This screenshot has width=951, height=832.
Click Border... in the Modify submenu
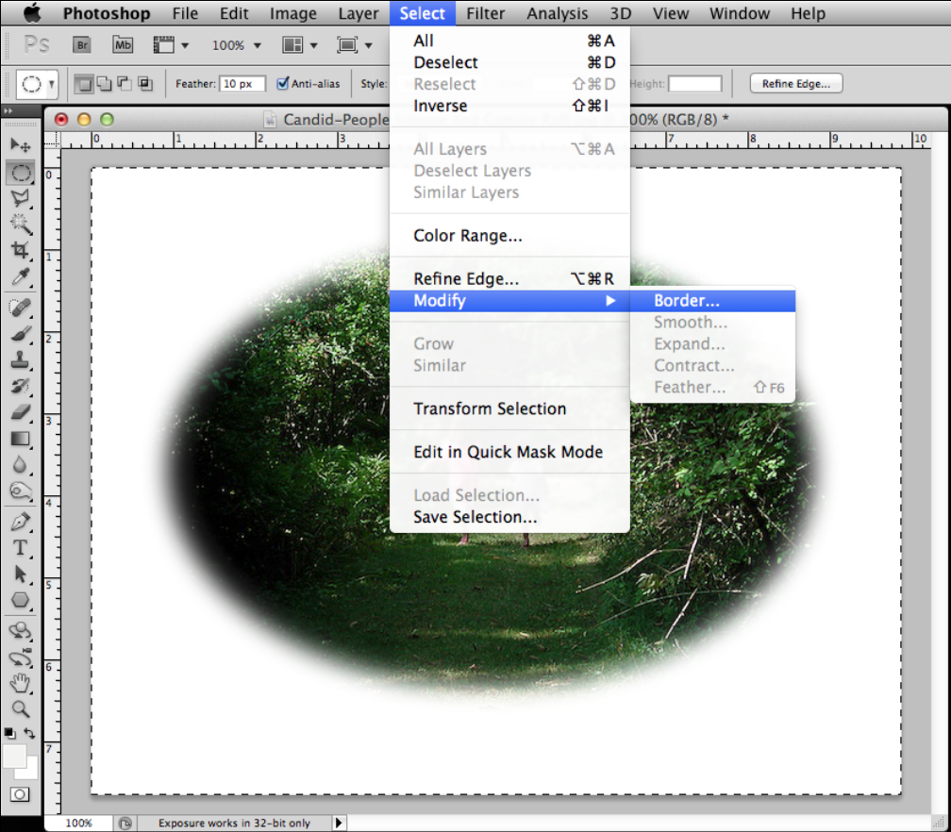[687, 301]
